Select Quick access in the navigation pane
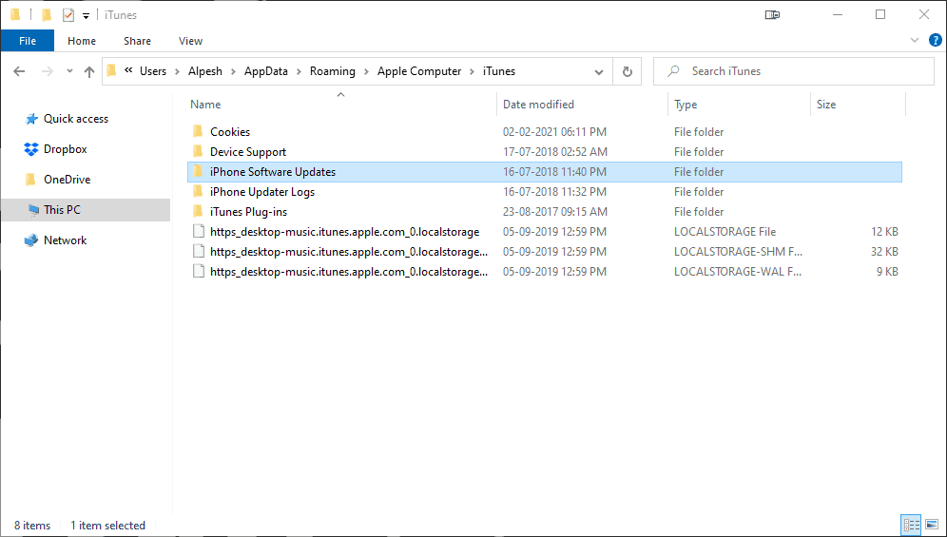947x537 pixels. point(76,119)
